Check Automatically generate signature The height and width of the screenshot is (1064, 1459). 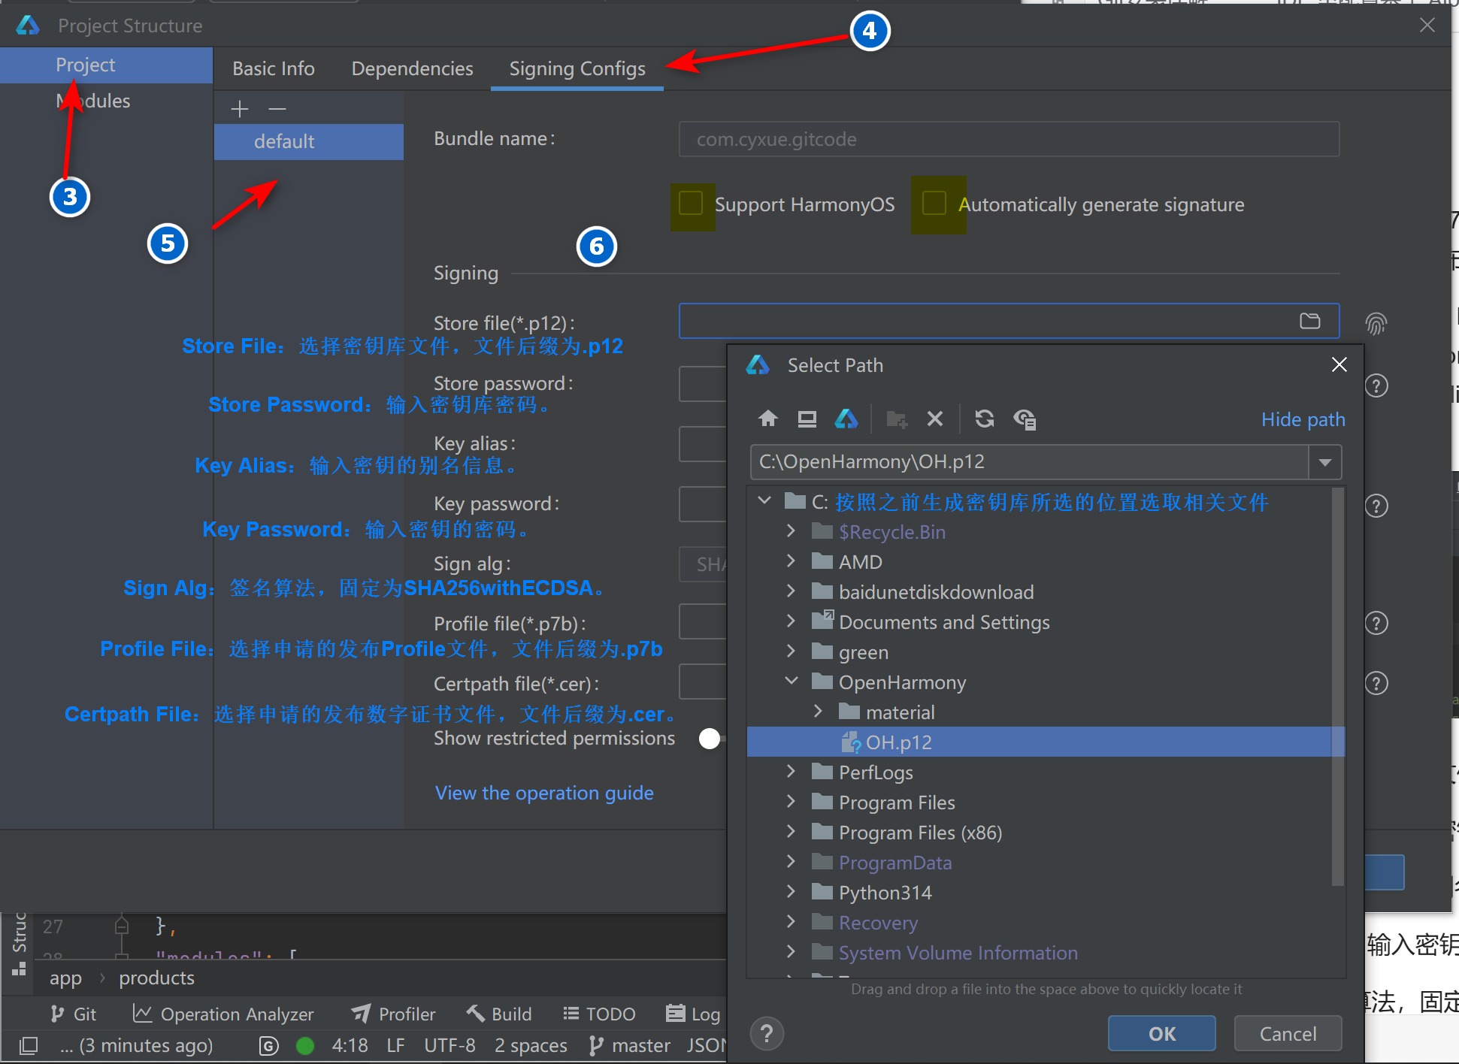click(934, 203)
